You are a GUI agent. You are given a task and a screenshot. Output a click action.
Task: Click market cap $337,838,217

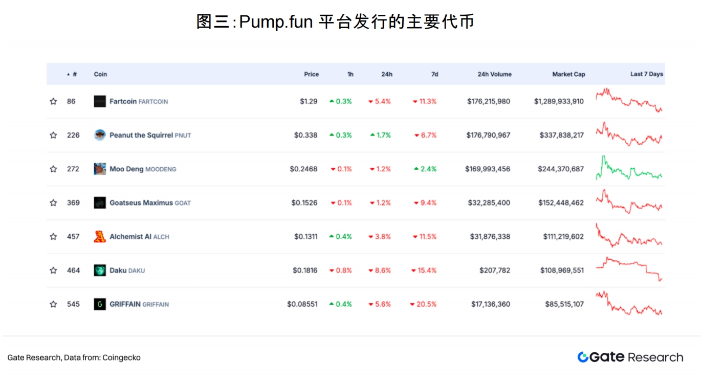coord(561,135)
